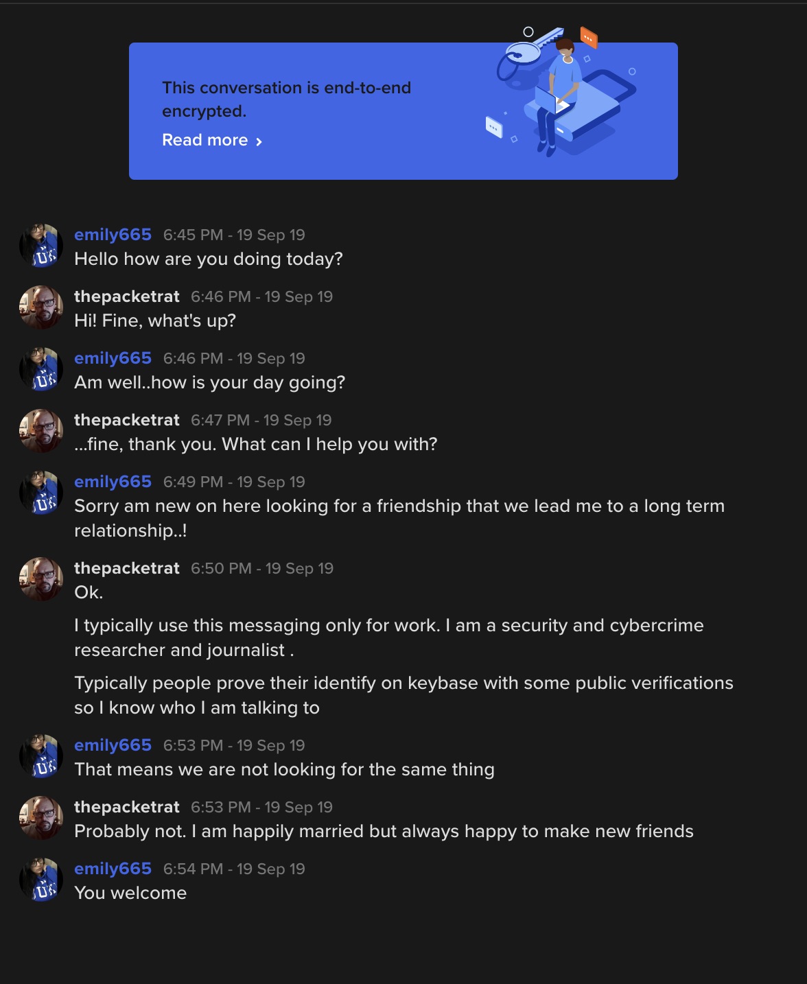Select the "Hello how are you doing today?" message

coord(209,259)
